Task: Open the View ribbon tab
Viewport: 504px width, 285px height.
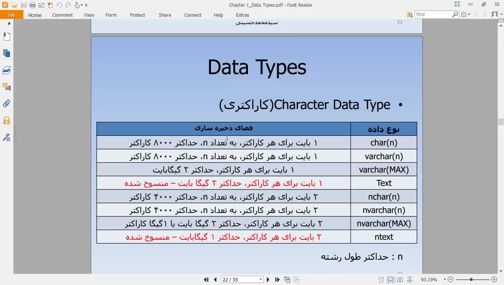Action: 89,15
